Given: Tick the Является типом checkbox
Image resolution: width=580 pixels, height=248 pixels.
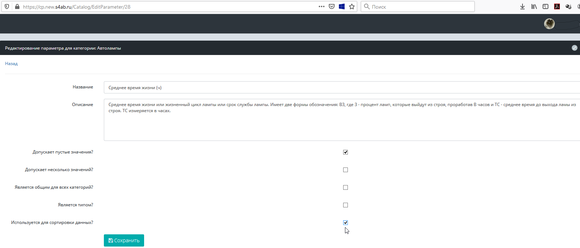Looking at the screenshot, I should [345, 205].
